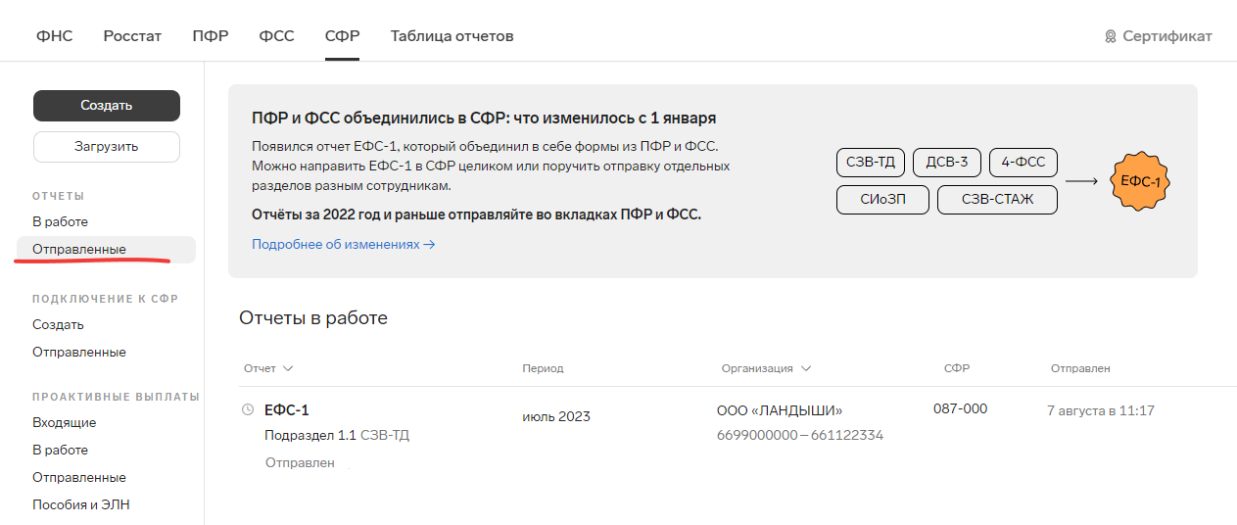Open Пособия и ЭЛН section
This screenshot has width=1237, height=525.
(81, 504)
